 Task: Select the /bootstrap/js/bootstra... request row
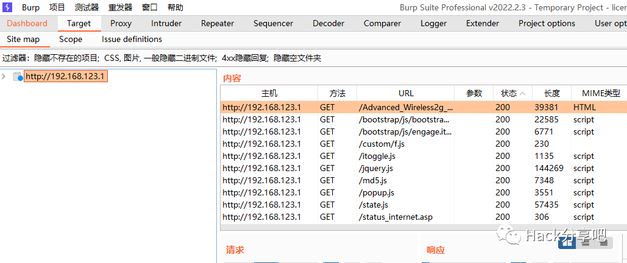point(423,119)
